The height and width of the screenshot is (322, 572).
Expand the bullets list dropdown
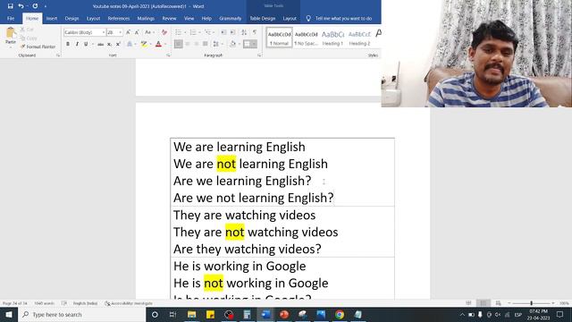(185, 32)
